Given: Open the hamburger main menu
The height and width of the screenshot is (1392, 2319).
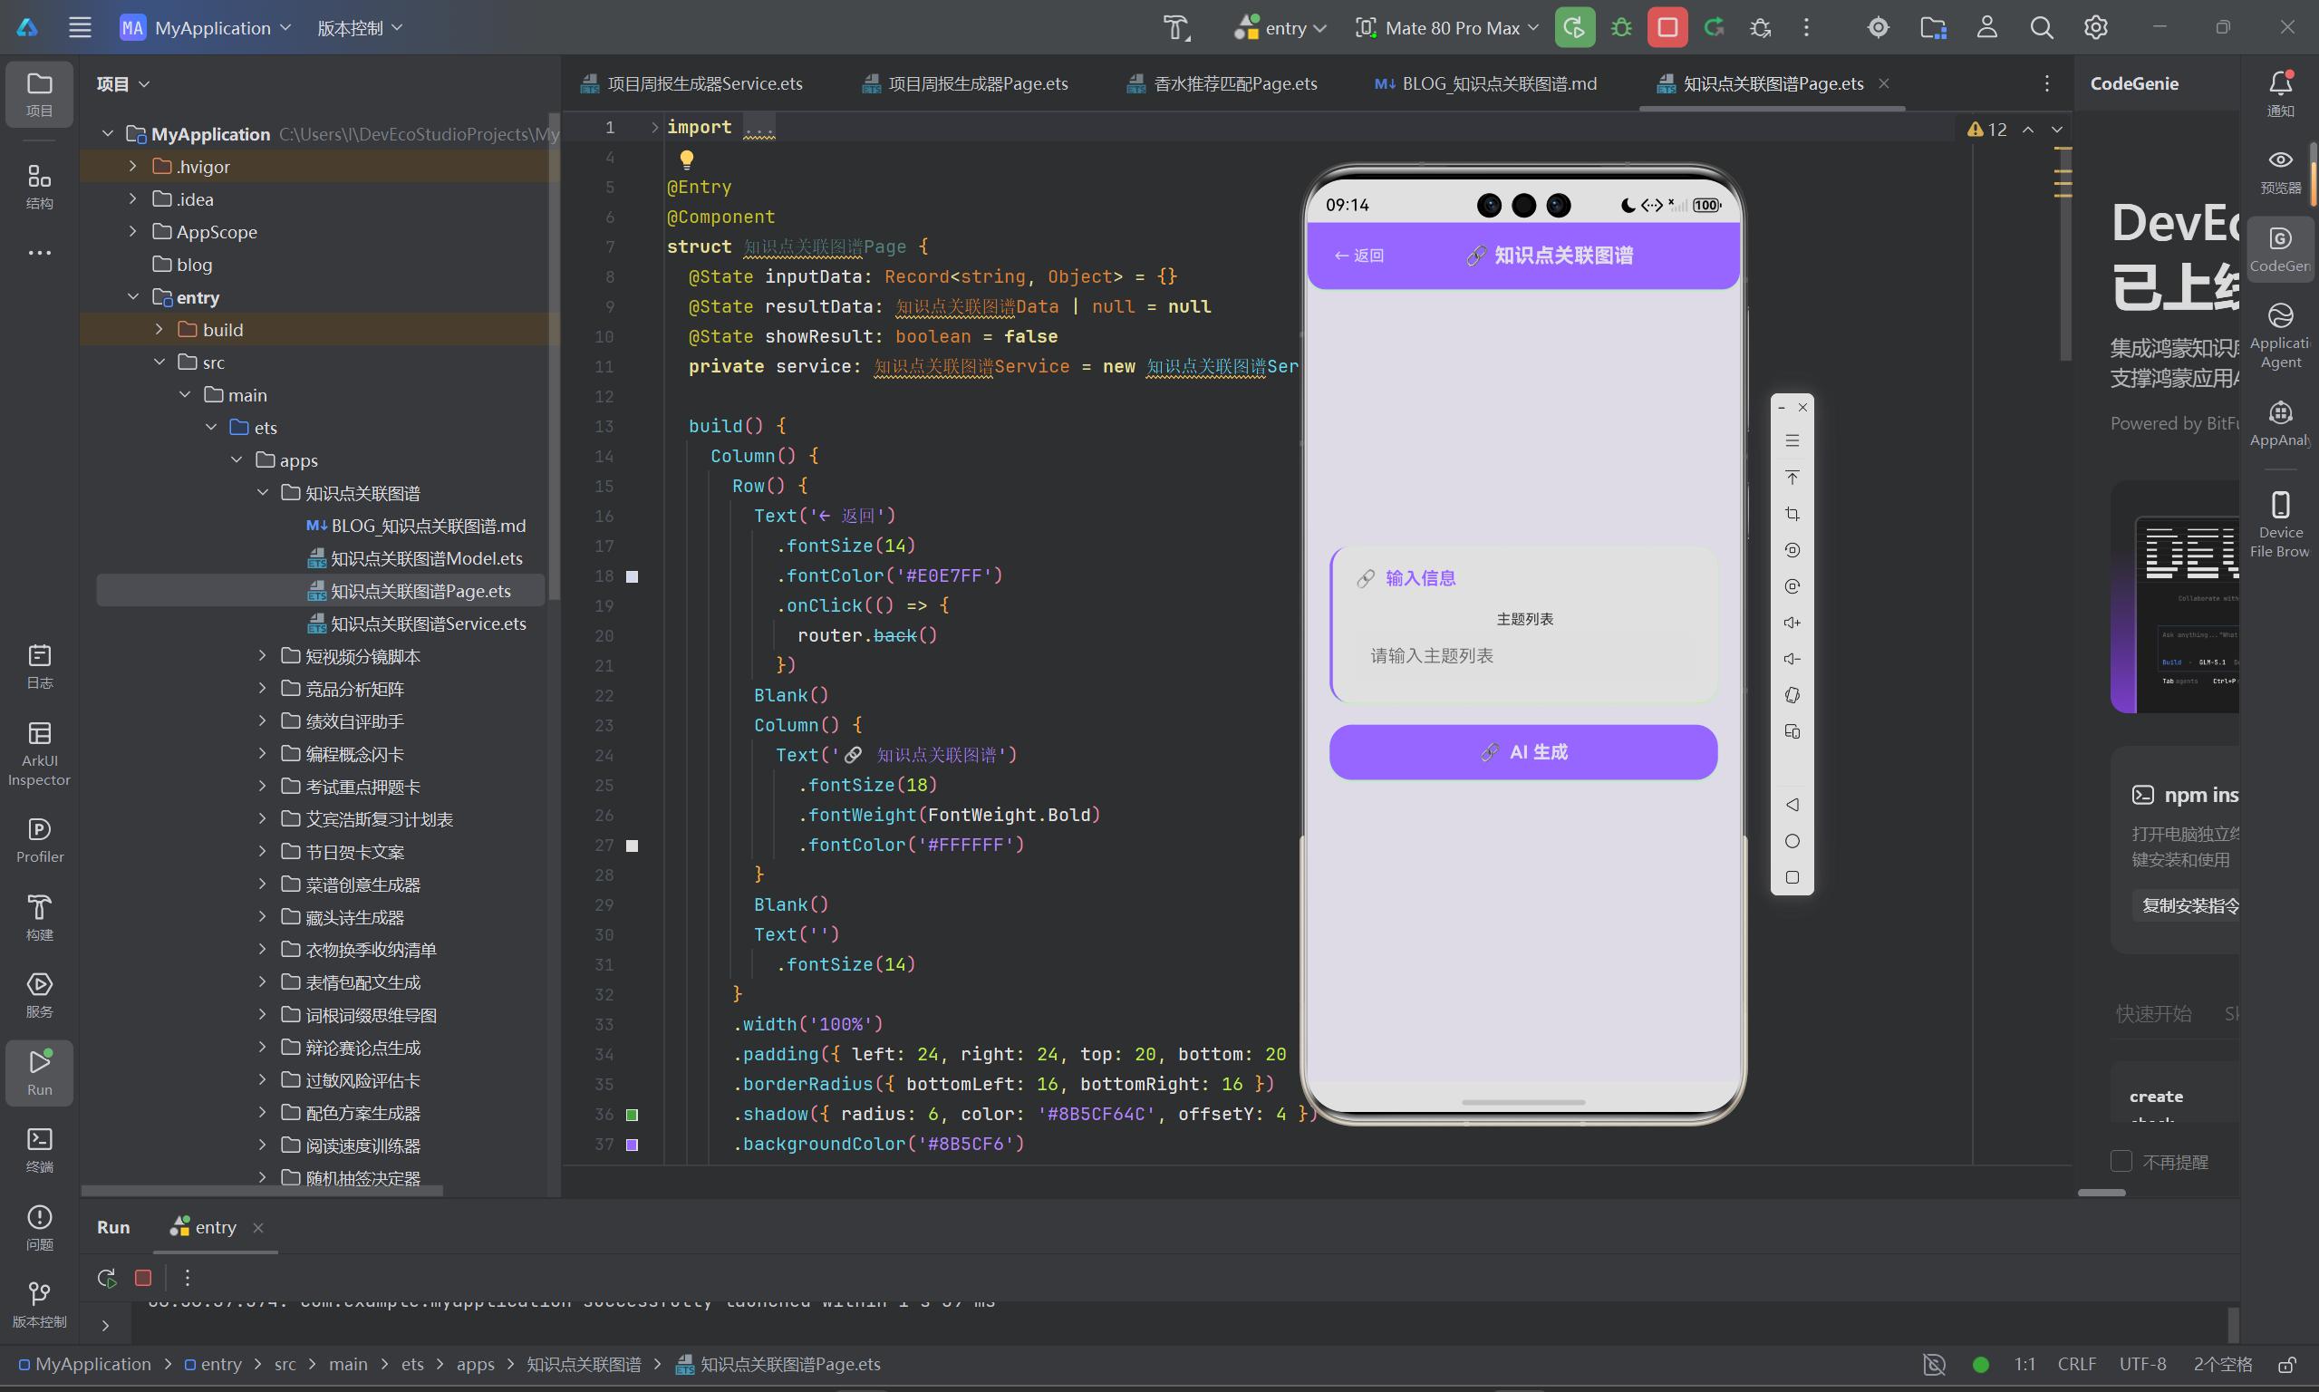Looking at the screenshot, I should pos(80,27).
